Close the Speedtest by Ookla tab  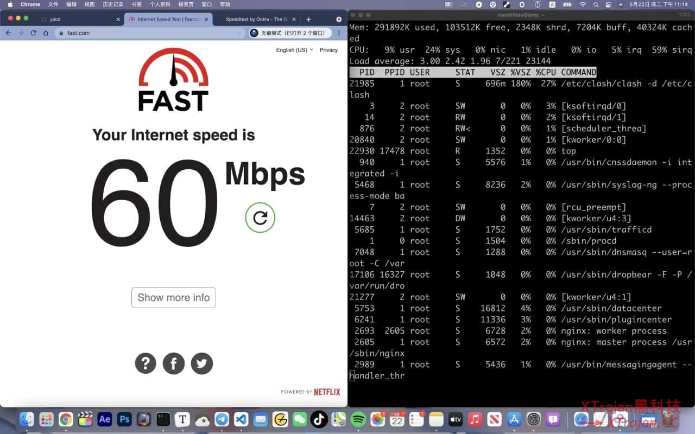[295, 20]
